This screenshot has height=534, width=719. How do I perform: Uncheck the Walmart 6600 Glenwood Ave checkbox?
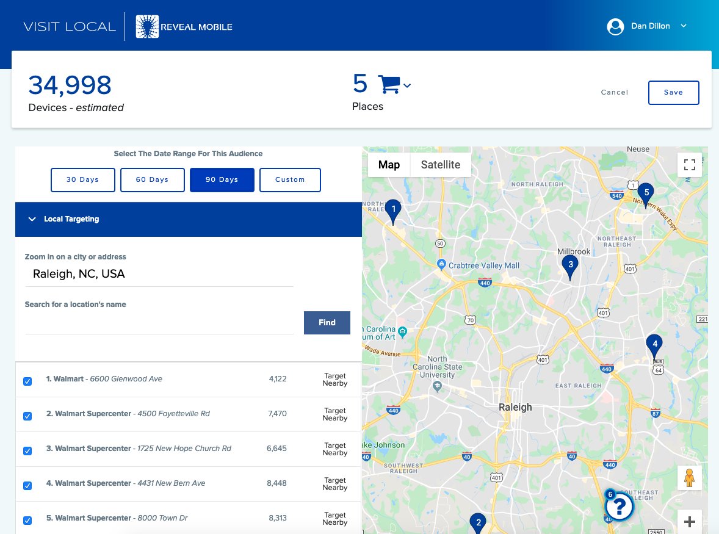pyautogui.click(x=27, y=381)
